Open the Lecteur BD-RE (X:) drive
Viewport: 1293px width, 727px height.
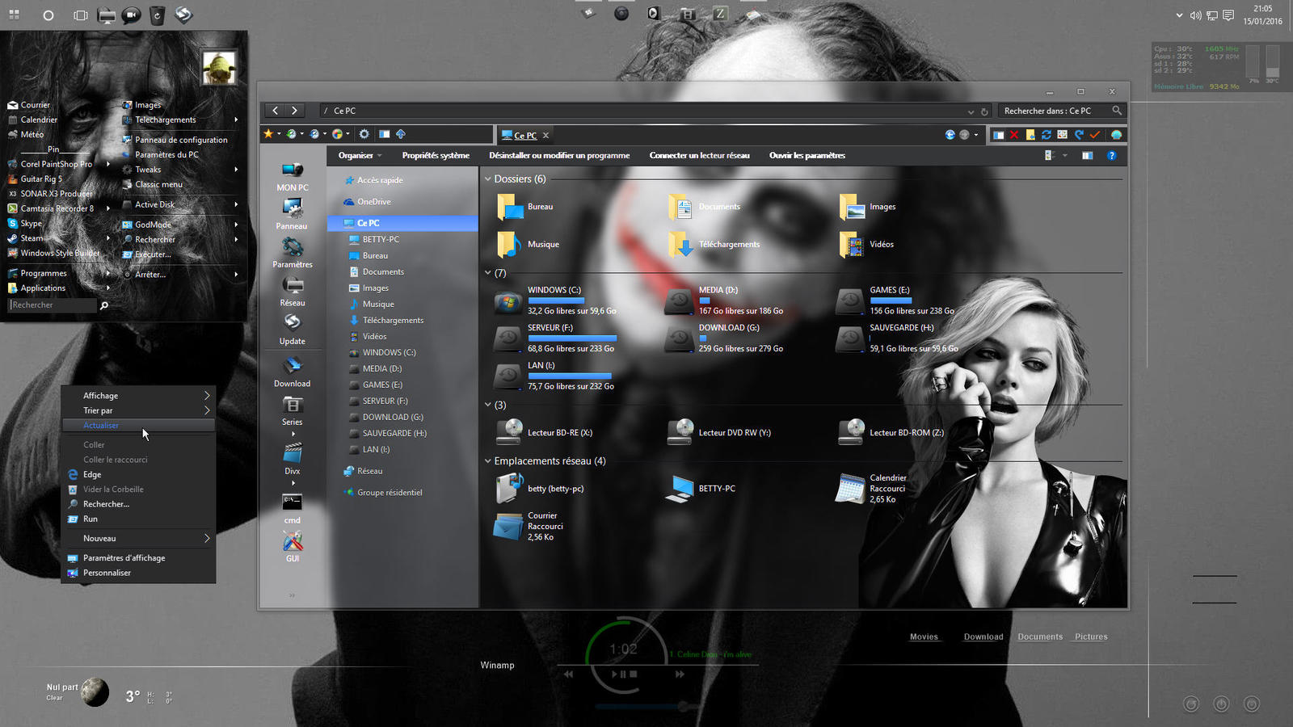[544, 432]
